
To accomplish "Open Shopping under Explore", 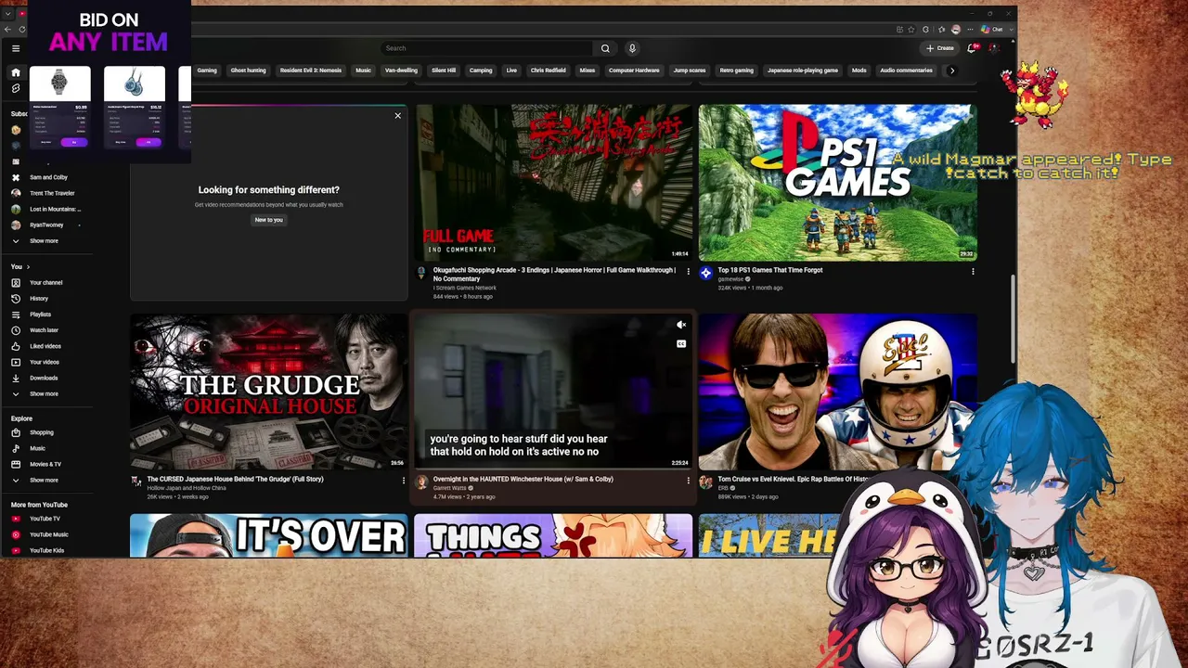I will pos(43,432).
